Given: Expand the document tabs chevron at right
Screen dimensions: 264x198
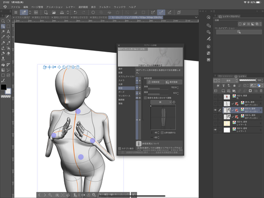Looking at the screenshot, I should 196,18.
